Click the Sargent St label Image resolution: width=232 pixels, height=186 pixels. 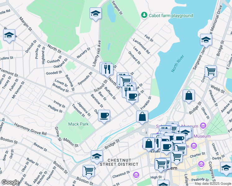(x=117, y=8)
